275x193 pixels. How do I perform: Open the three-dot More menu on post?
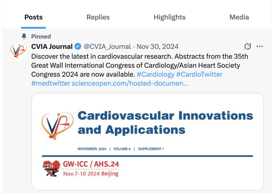(259, 47)
